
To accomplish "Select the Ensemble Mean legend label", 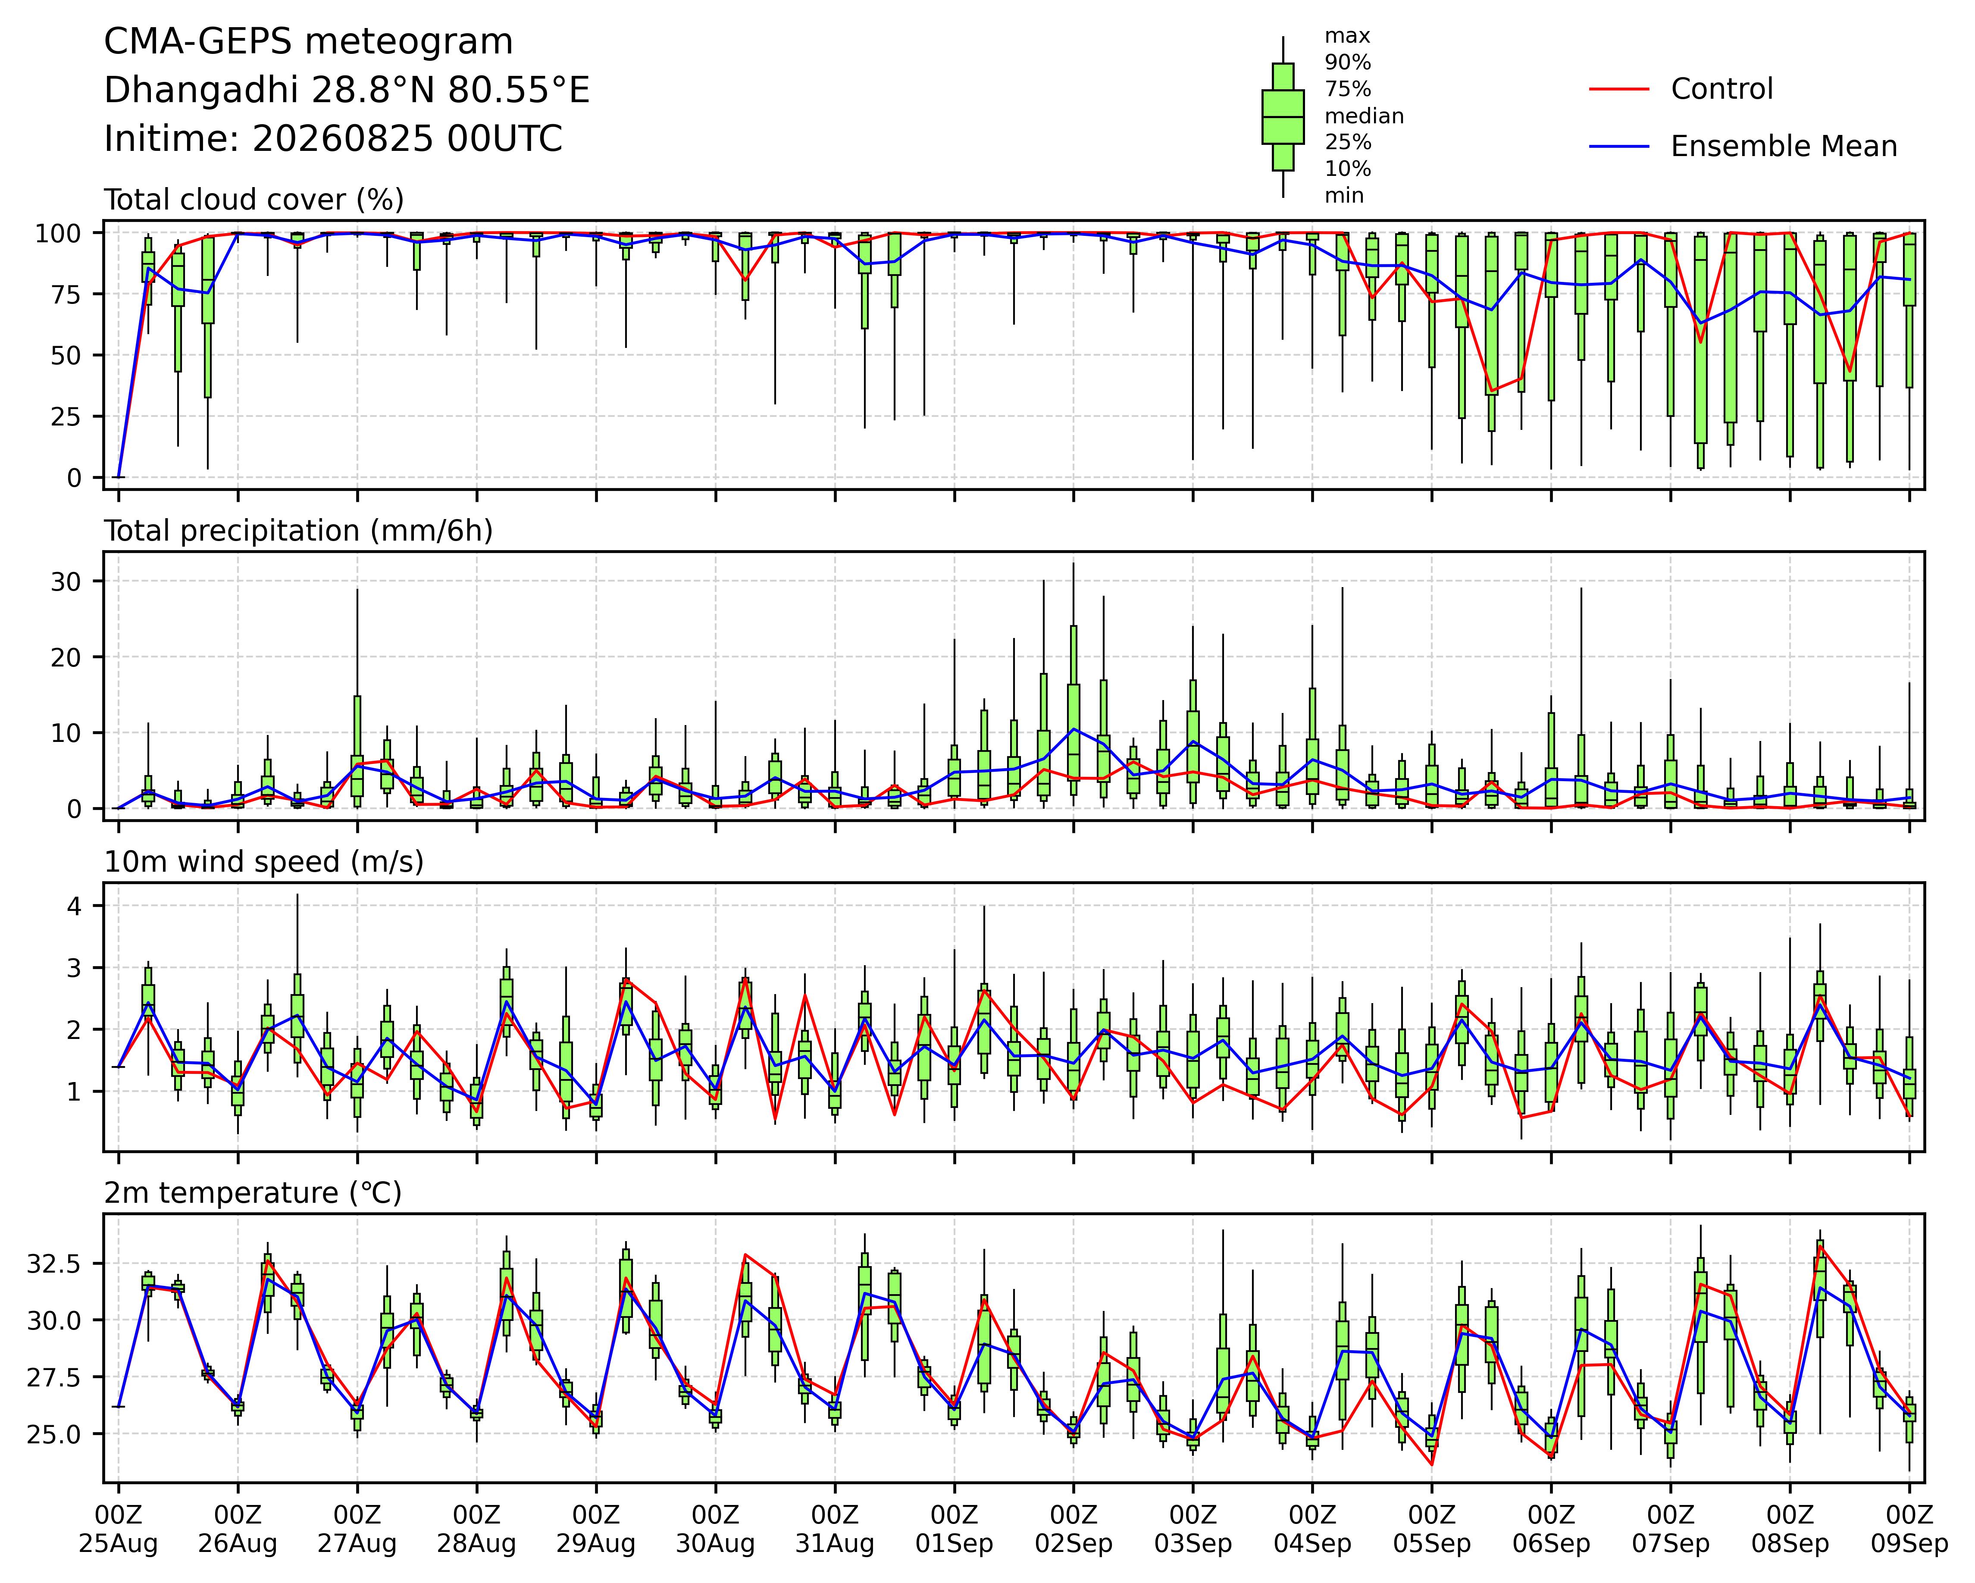I will pyautogui.click(x=1784, y=147).
